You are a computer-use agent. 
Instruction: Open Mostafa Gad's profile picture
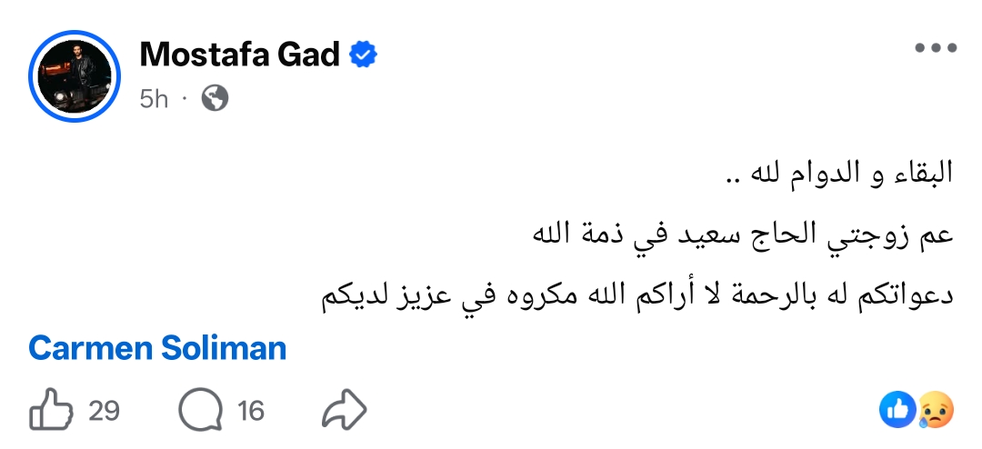(75, 76)
